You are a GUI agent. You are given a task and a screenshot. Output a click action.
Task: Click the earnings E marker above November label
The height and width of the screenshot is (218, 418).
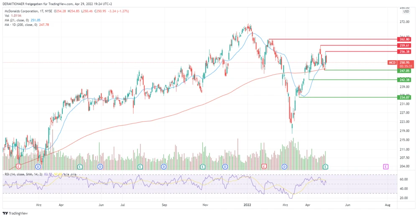point(203,166)
